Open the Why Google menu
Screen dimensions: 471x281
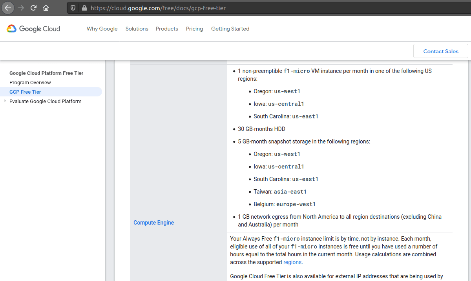pos(102,29)
